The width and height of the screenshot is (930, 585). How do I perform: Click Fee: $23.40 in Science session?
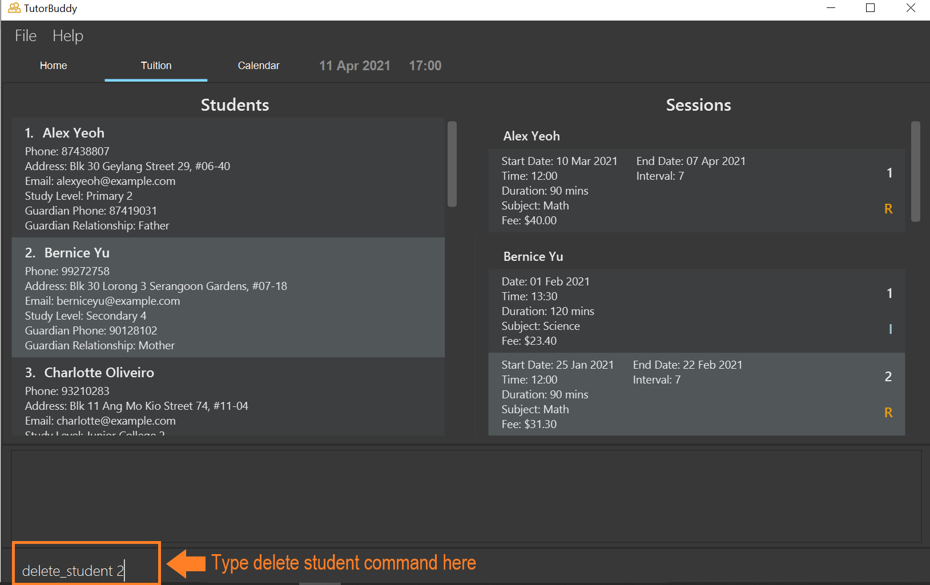[x=529, y=341]
